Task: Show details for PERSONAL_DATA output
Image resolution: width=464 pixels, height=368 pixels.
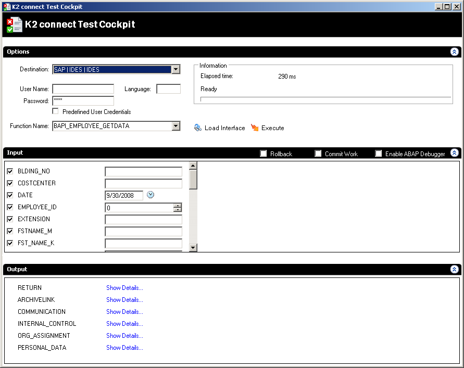Action: pos(124,348)
